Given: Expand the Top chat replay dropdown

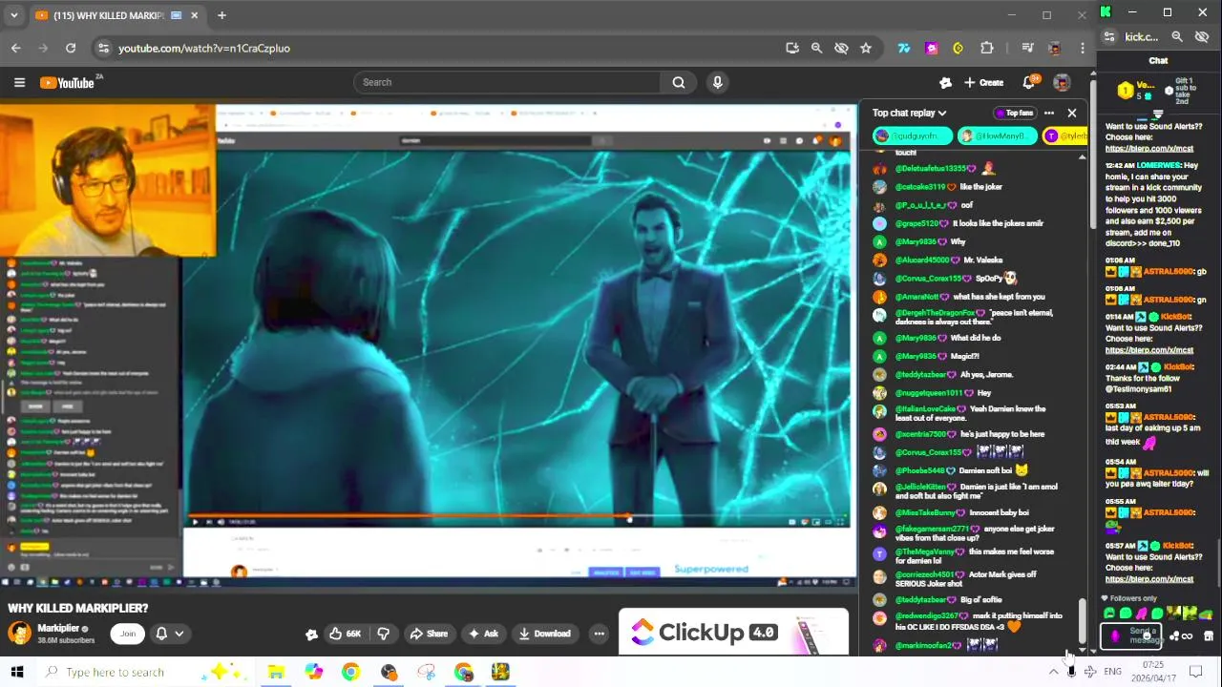Looking at the screenshot, I should [909, 113].
